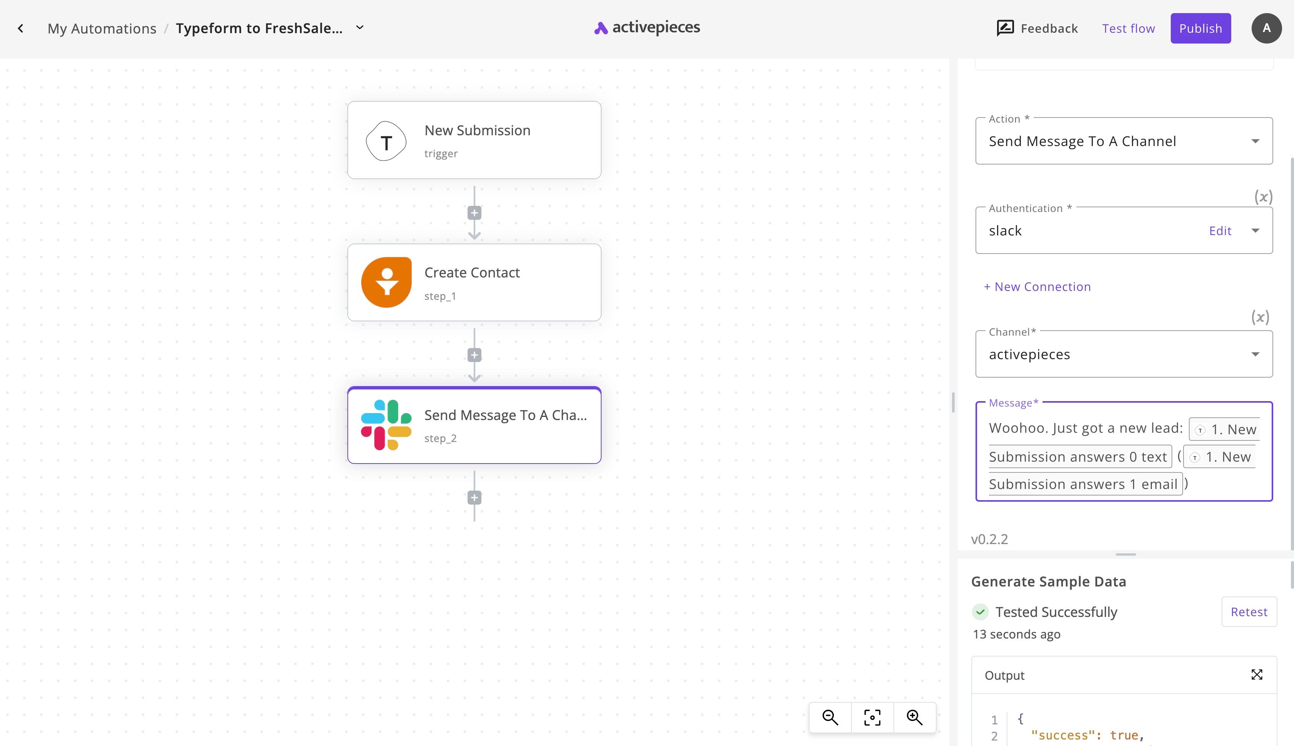Image resolution: width=1294 pixels, height=746 pixels.
Task: Open the user avatar menu
Action: point(1266,28)
